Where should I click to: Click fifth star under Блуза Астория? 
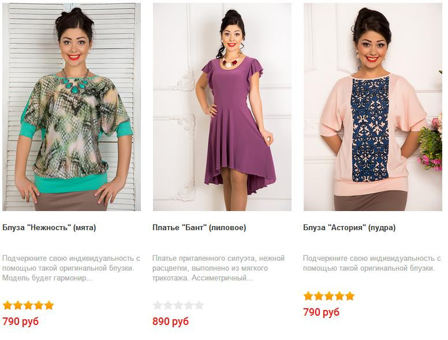click(x=350, y=296)
